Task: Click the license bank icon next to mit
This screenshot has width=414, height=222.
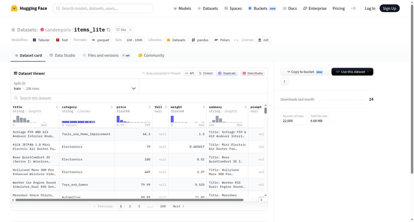Action: click(260, 40)
